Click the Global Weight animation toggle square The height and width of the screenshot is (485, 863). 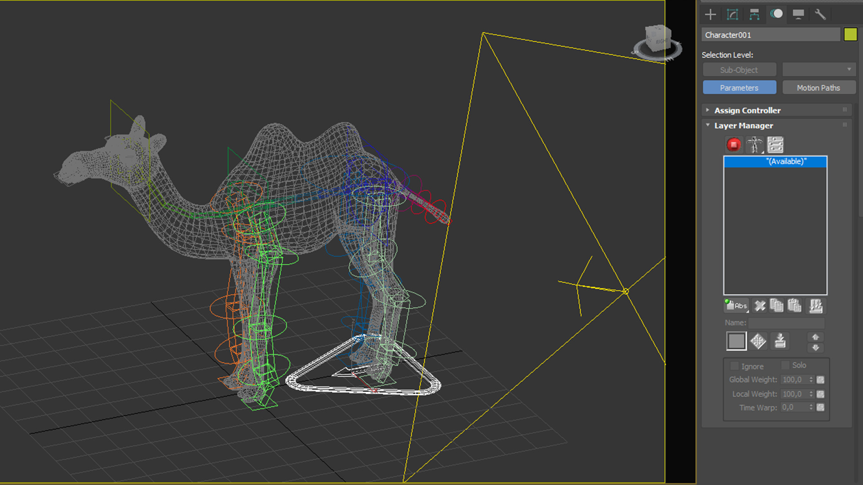coord(820,380)
